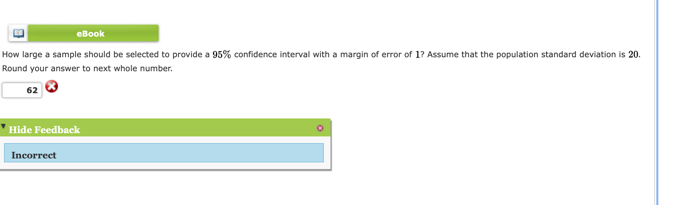
Task: Click the Incorrect feedback message
Action: pos(34,154)
